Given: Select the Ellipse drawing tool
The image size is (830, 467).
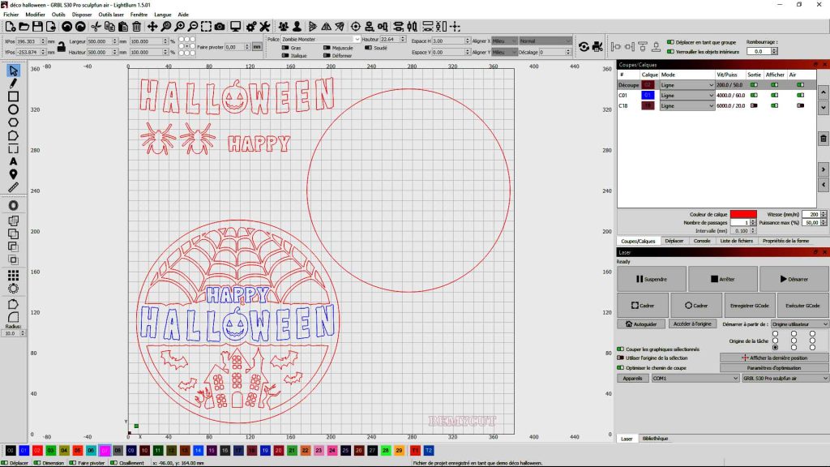Looking at the screenshot, I should pyautogui.click(x=13, y=109).
